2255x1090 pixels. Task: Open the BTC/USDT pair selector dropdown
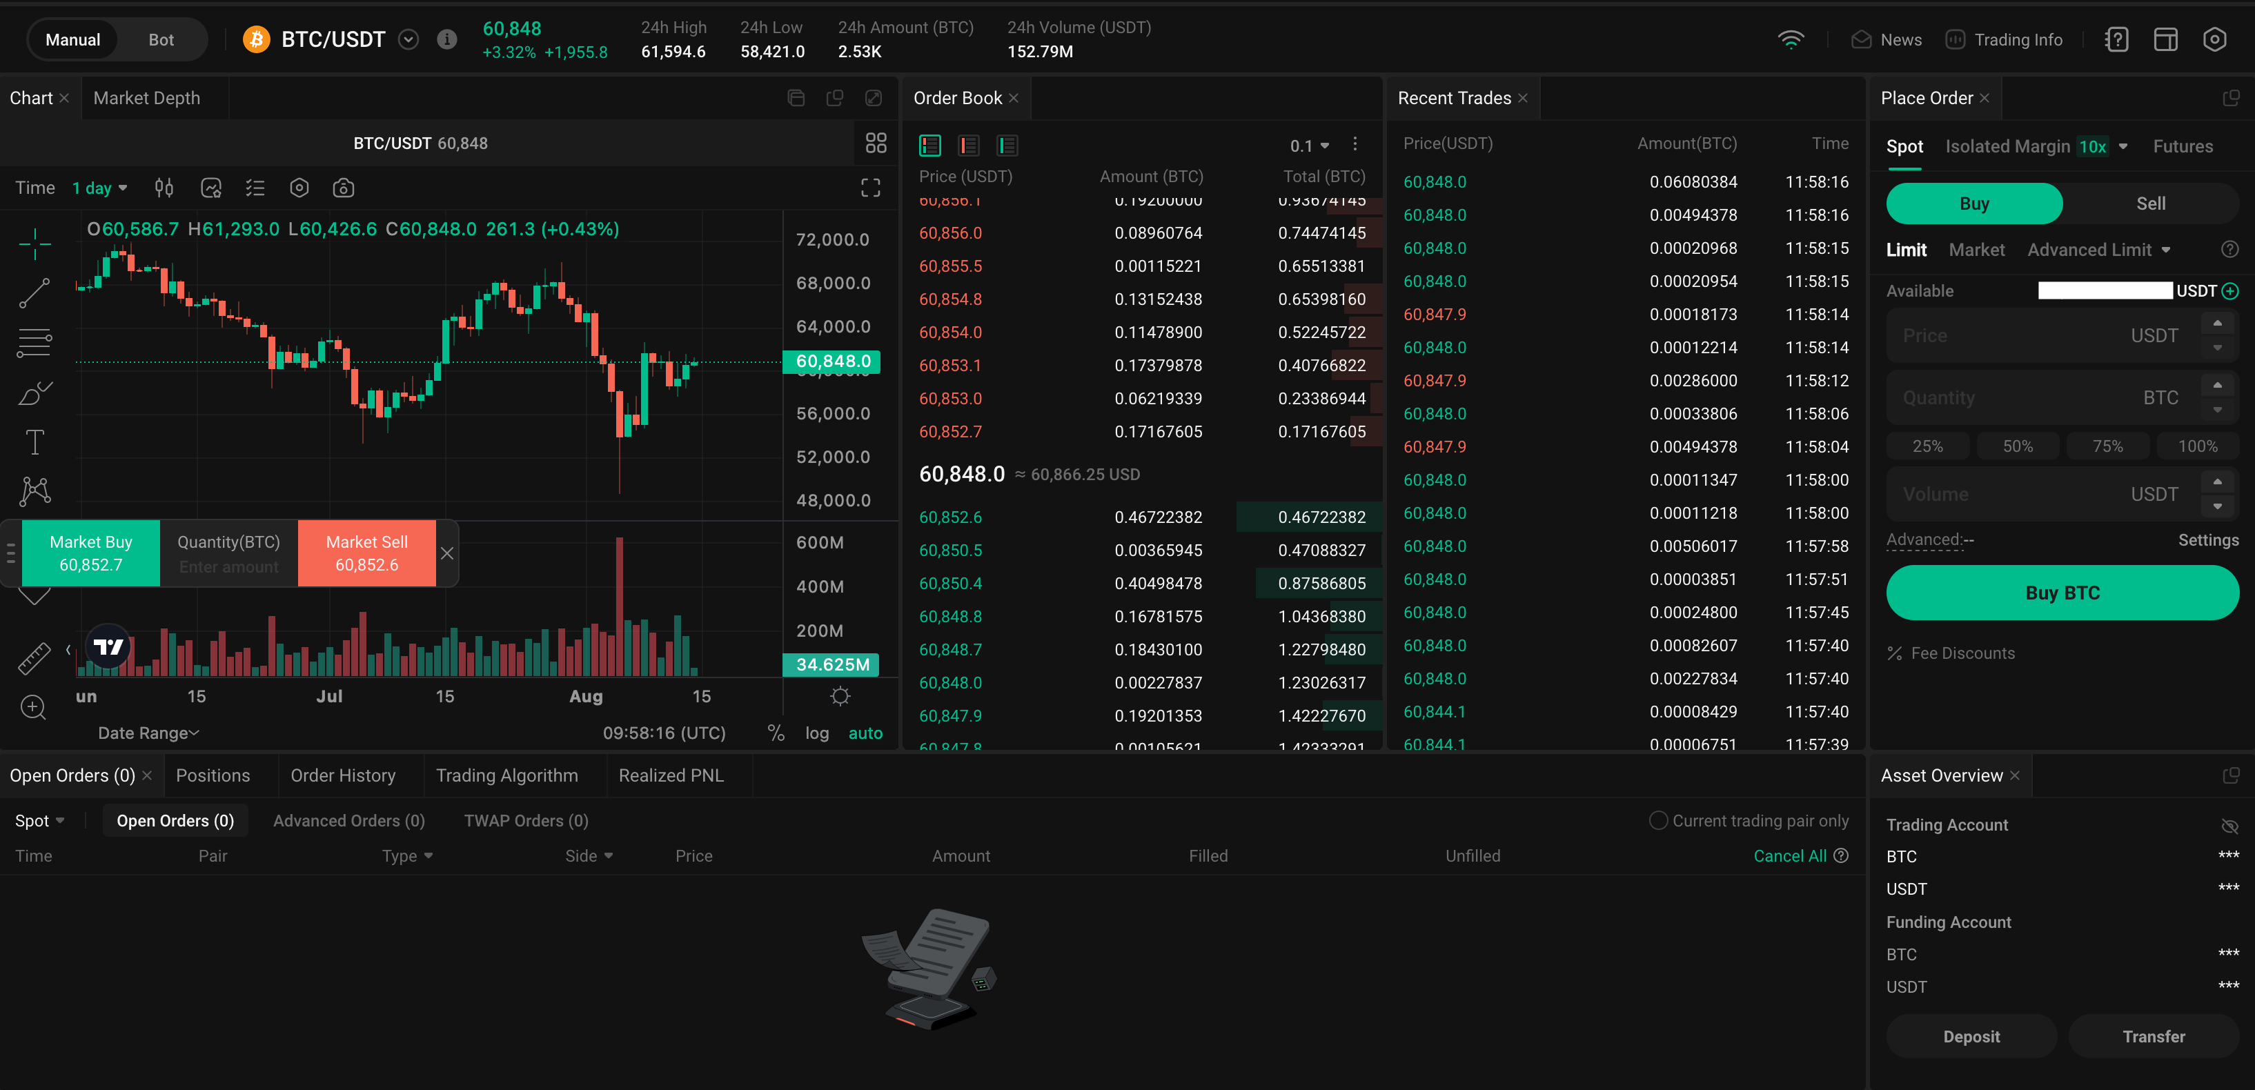pos(408,39)
